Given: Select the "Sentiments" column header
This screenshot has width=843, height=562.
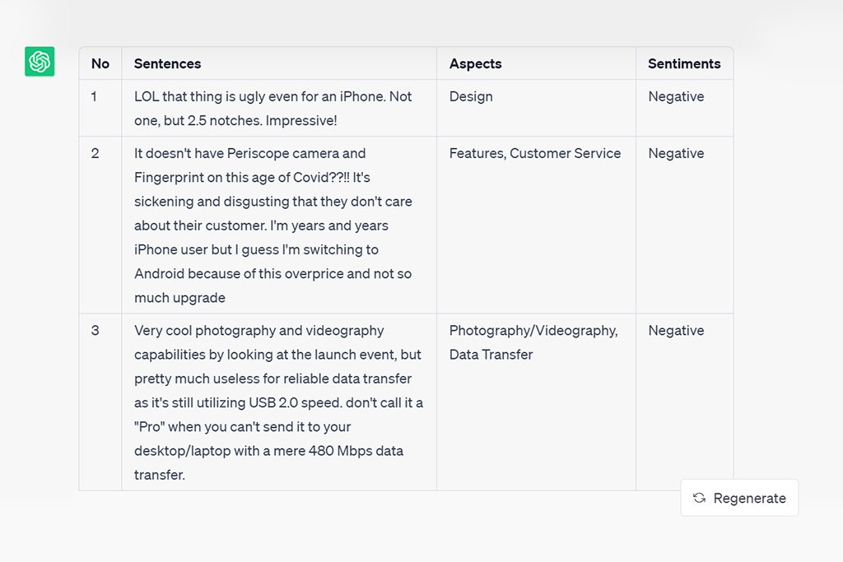Looking at the screenshot, I should click(683, 63).
